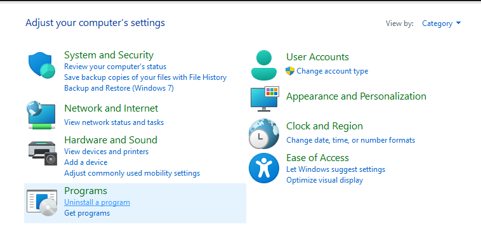Select the Clock and Region globe icon
Viewport: 481px width, 241px height.
pyautogui.click(x=264, y=134)
